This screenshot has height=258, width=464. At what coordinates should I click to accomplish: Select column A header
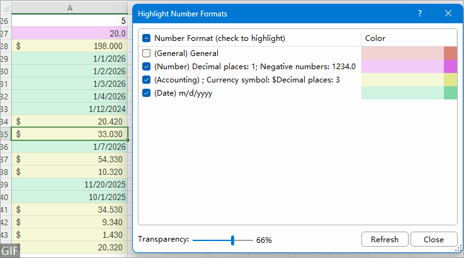[69, 8]
